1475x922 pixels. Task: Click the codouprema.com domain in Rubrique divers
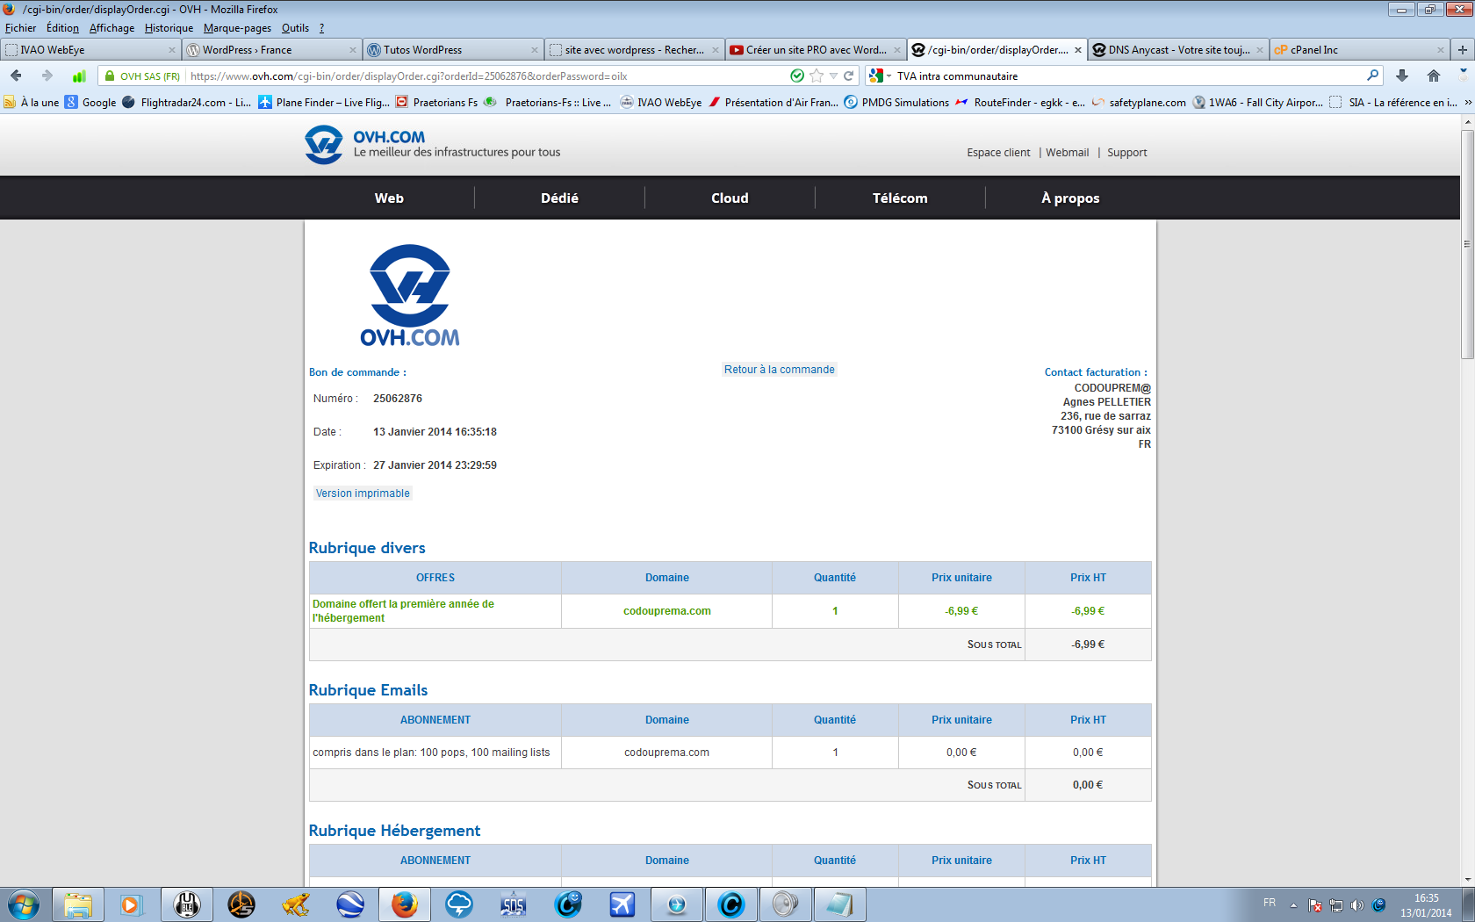[x=667, y=611]
